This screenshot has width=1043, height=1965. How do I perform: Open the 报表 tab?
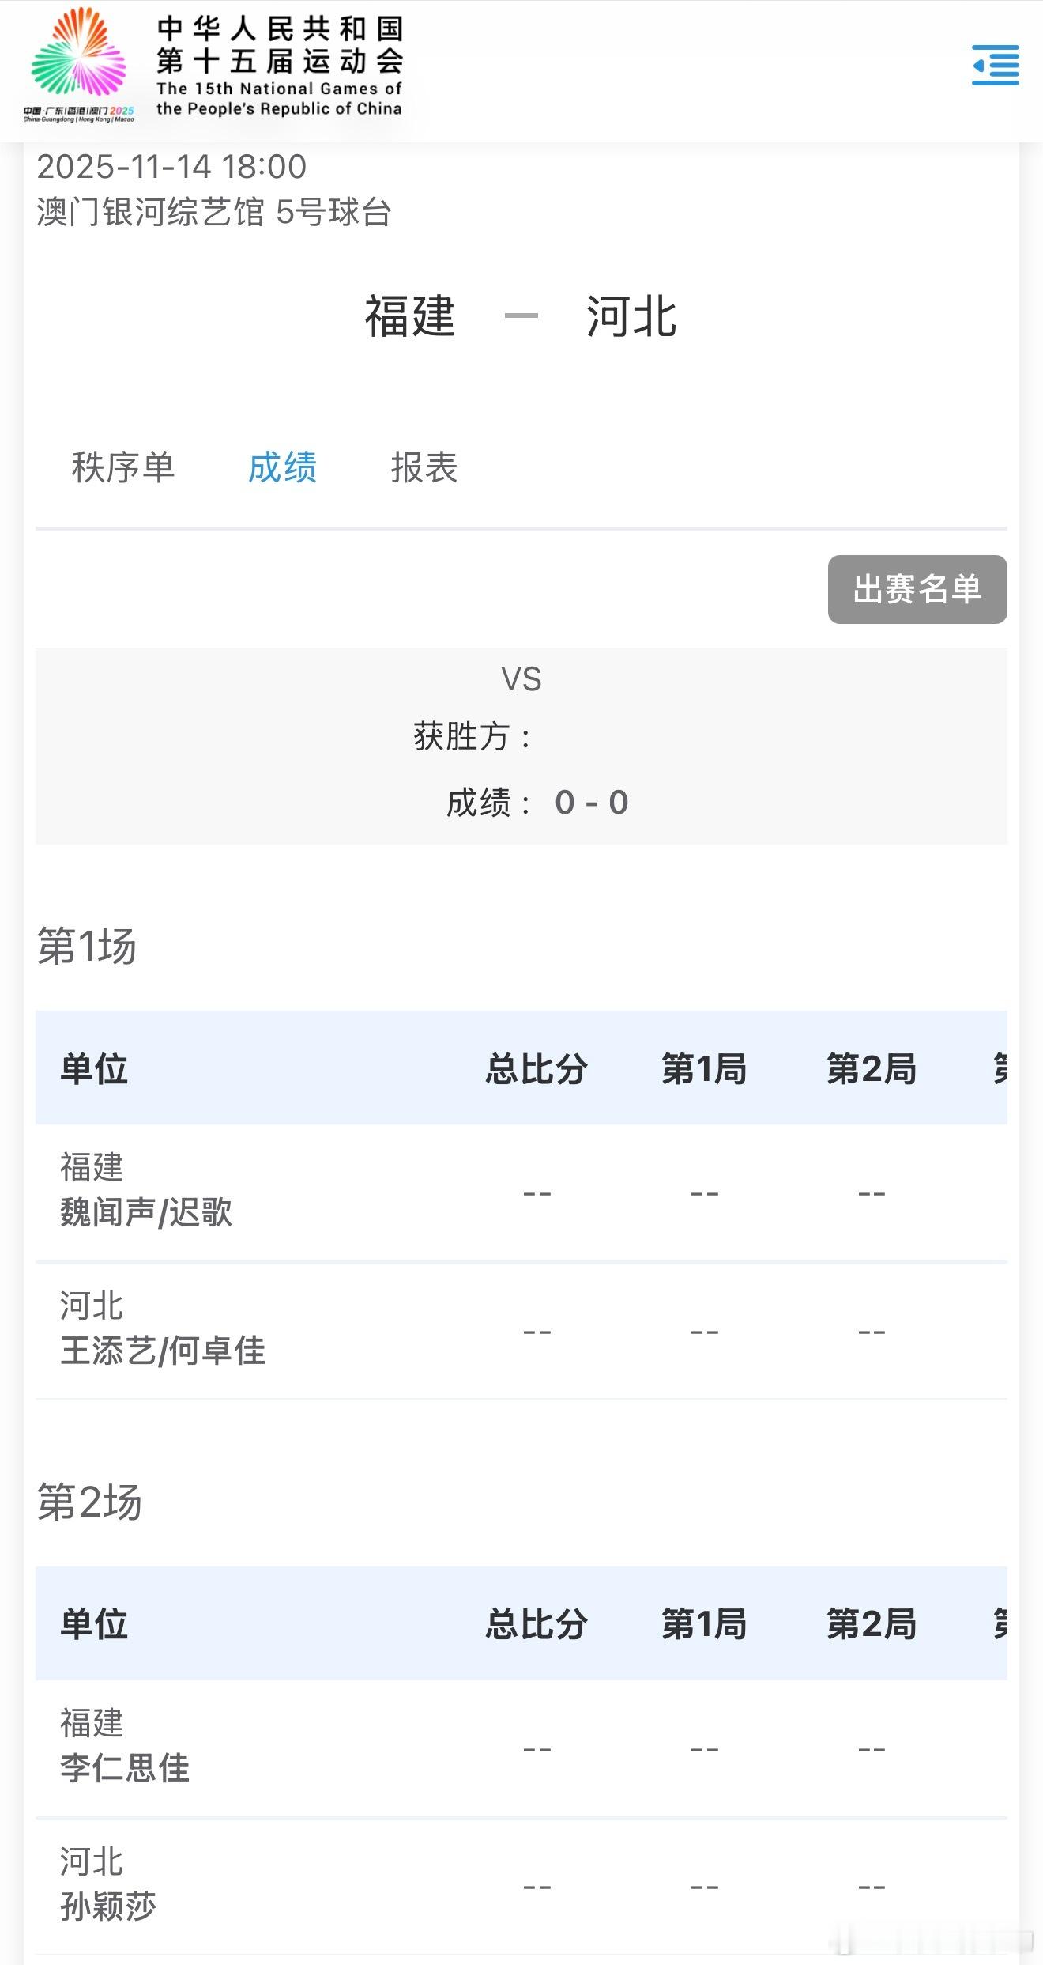click(424, 467)
